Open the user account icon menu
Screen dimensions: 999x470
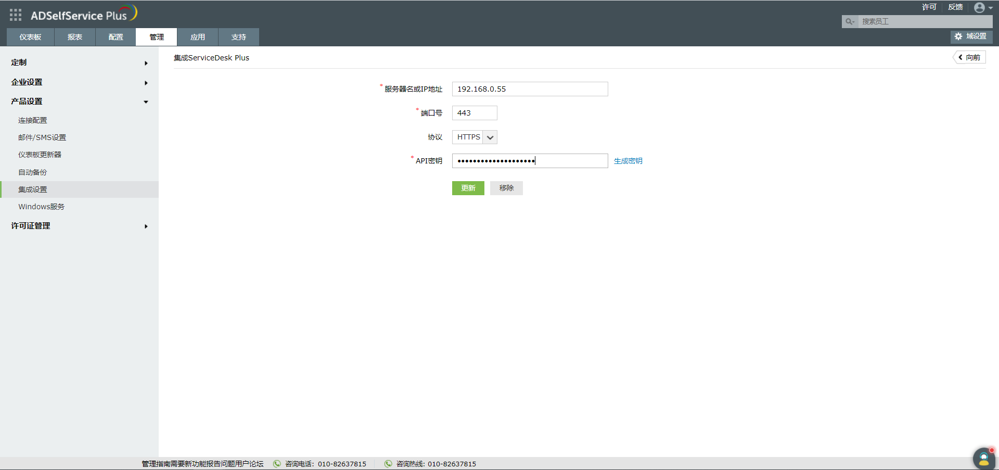tap(981, 7)
